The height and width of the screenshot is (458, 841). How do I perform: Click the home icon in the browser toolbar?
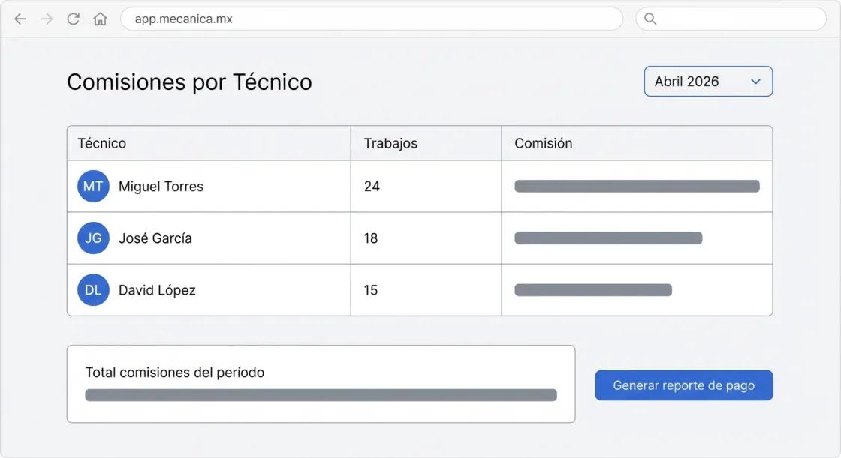(100, 18)
